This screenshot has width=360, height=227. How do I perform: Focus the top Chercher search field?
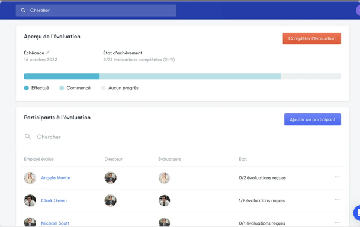(x=96, y=10)
